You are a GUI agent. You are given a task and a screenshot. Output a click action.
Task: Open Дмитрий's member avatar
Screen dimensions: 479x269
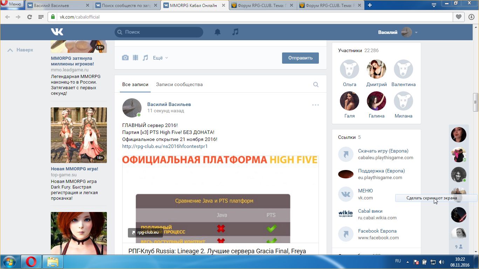[376, 69]
